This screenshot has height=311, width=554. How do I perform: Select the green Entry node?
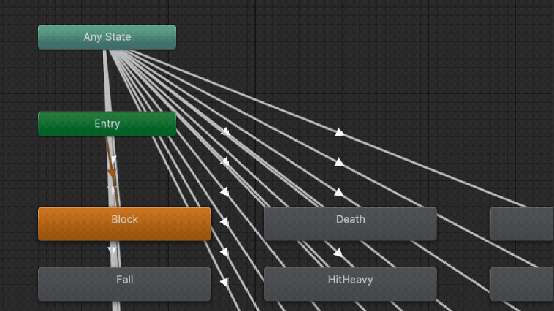107,124
